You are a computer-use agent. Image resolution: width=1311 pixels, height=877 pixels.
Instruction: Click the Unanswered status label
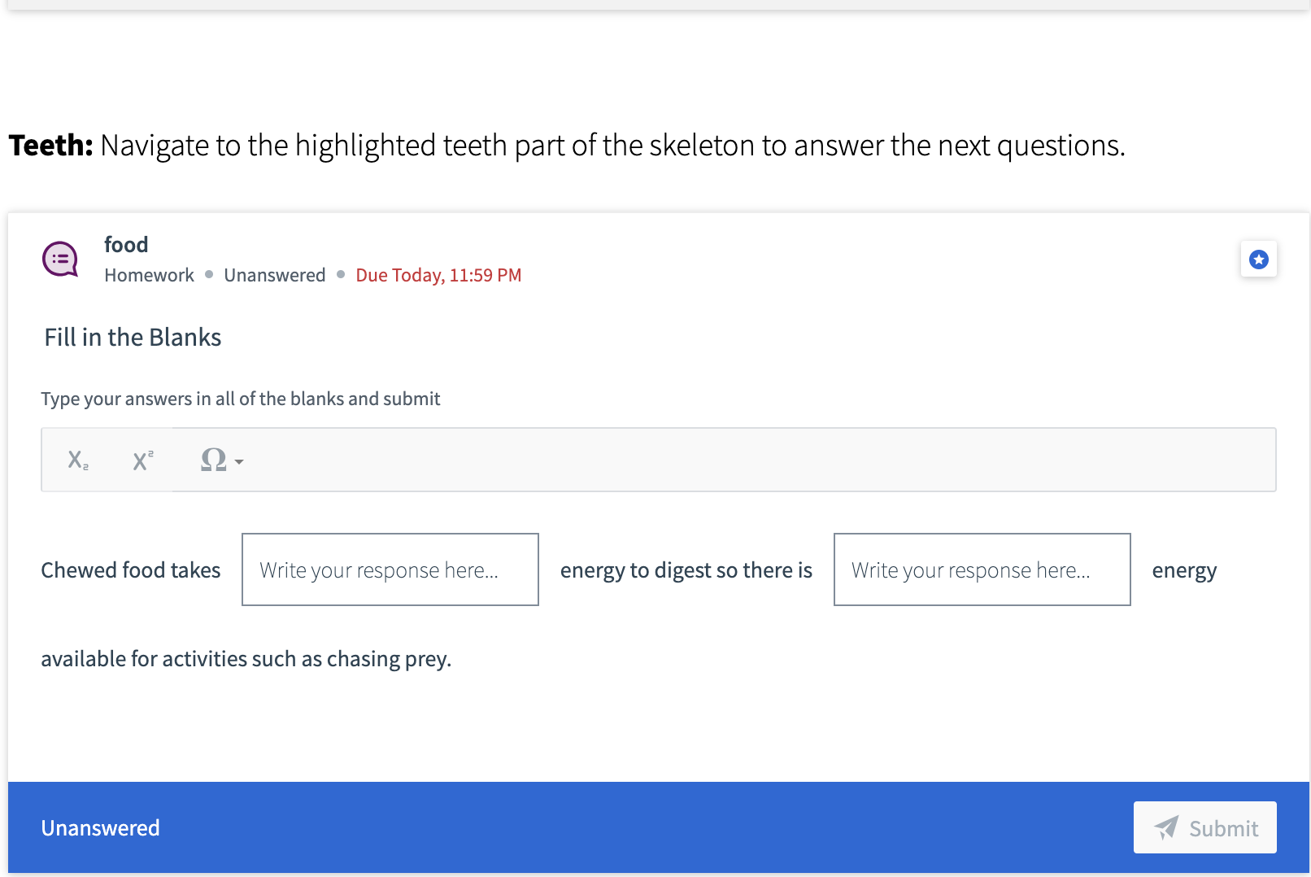pyautogui.click(x=275, y=275)
